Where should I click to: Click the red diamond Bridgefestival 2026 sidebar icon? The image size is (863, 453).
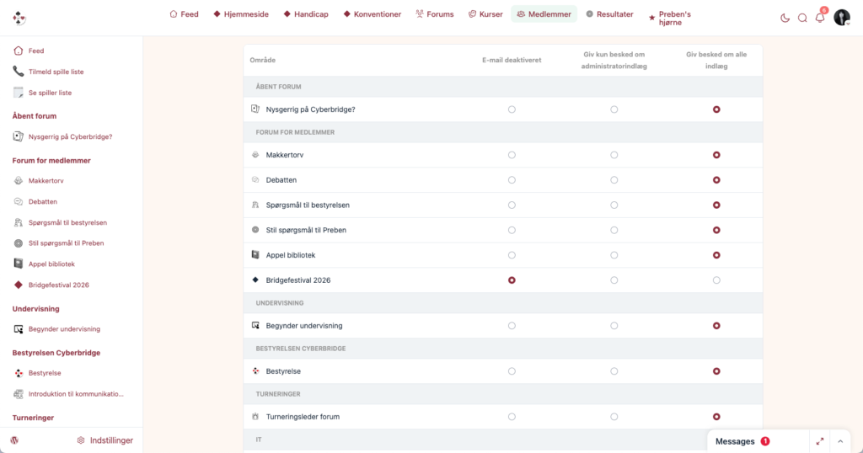point(19,285)
